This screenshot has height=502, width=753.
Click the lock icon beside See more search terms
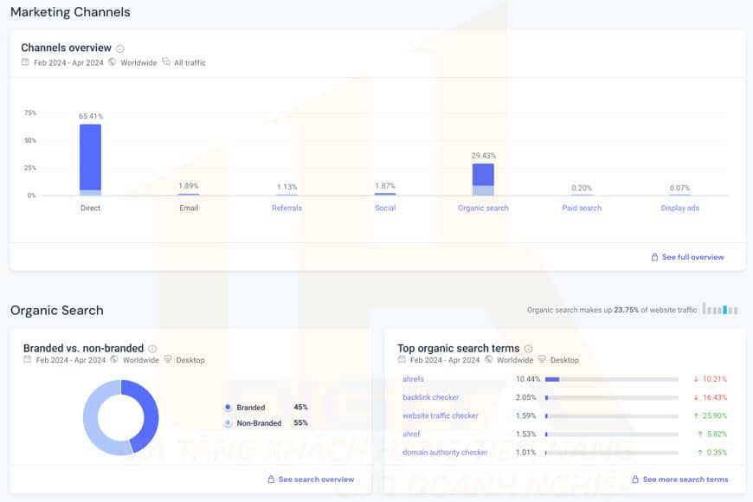point(635,479)
